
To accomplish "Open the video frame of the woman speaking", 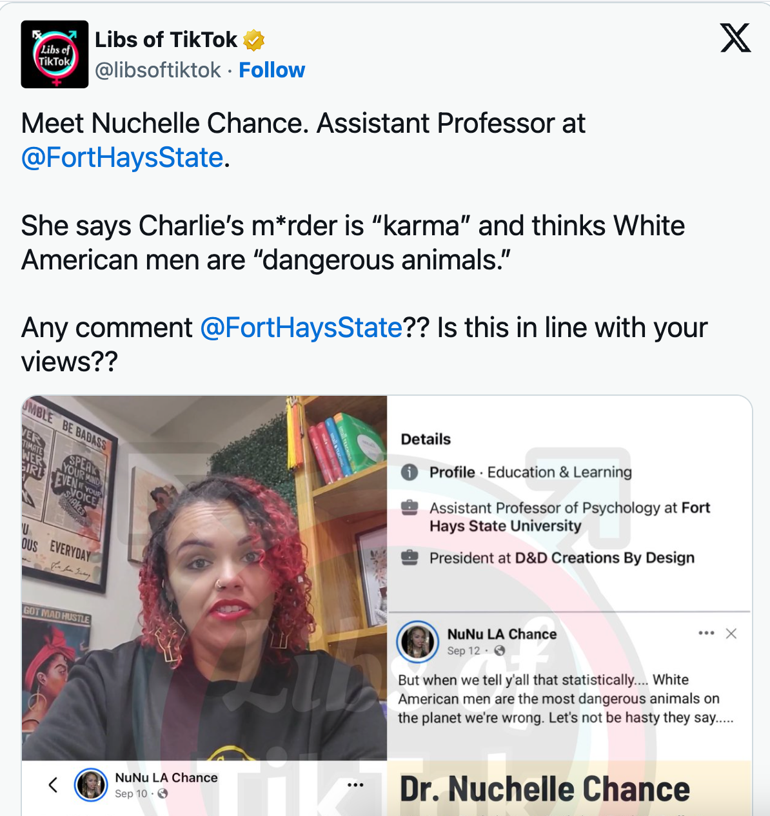I will [x=204, y=578].
